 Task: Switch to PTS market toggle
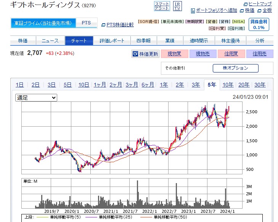tap(86, 23)
